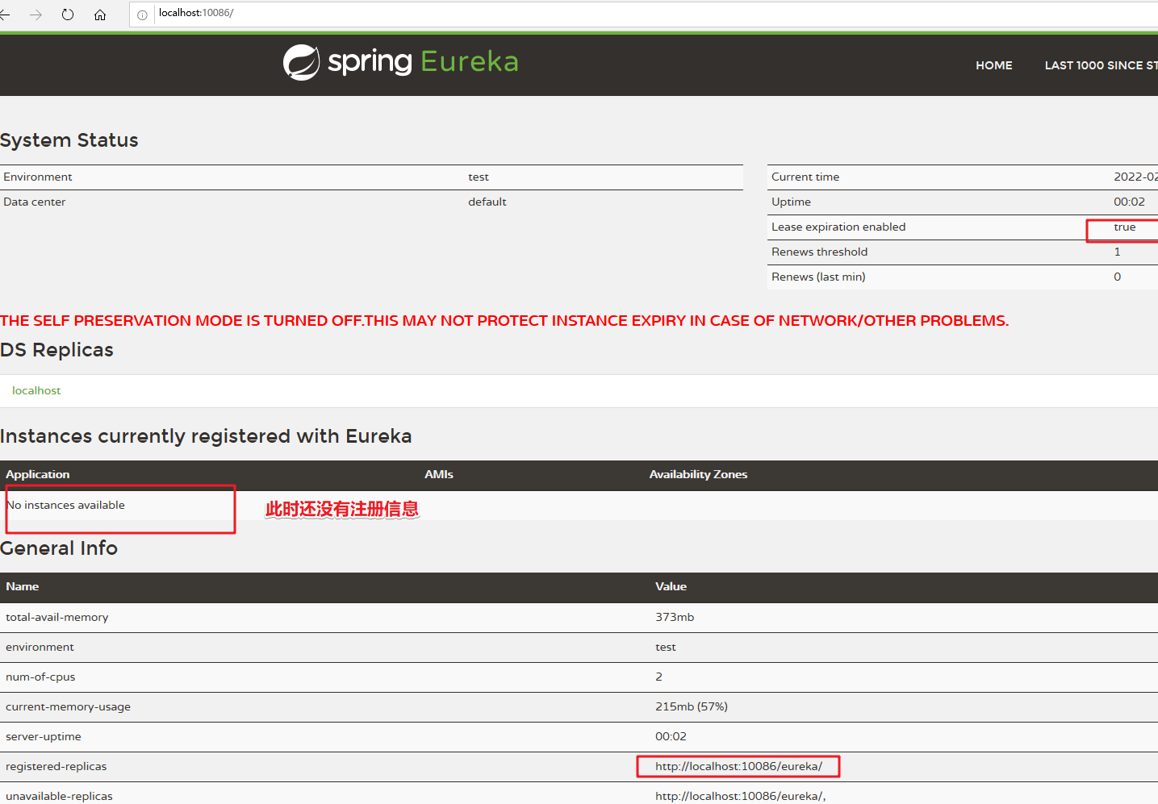
Task: Select the registered-replicas URL value
Action: (x=738, y=766)
